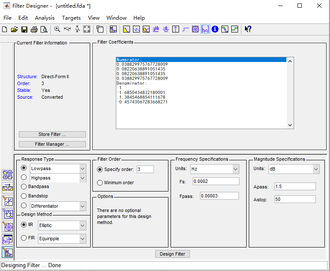The height and width of the screenshot is (271, 330).
Task: Open Design Filter sidebar panel
Action: (8, 252)
